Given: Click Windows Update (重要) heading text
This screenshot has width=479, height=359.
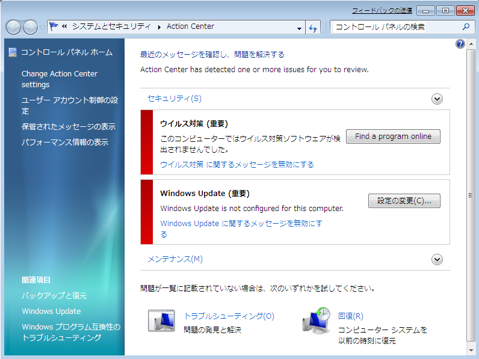Looking at the screenshot, I should [205, 193].
